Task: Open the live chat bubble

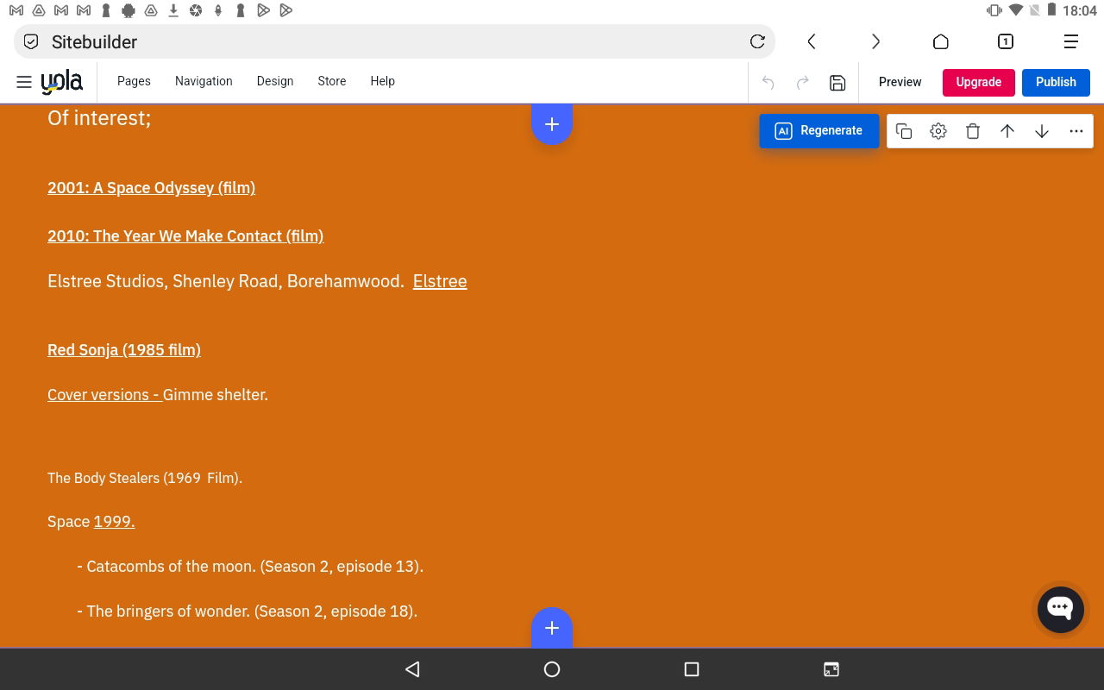Action: pyautogui.click(x=1061, y=609)
